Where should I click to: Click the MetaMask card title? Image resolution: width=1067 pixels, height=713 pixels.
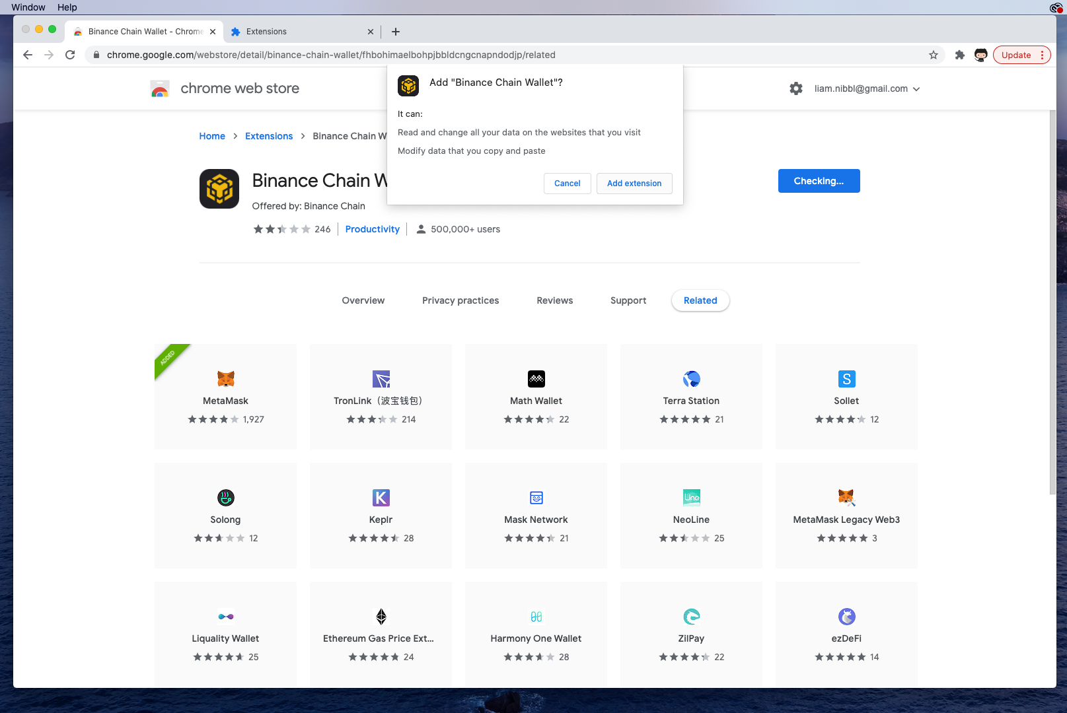[x=225, y=401]
